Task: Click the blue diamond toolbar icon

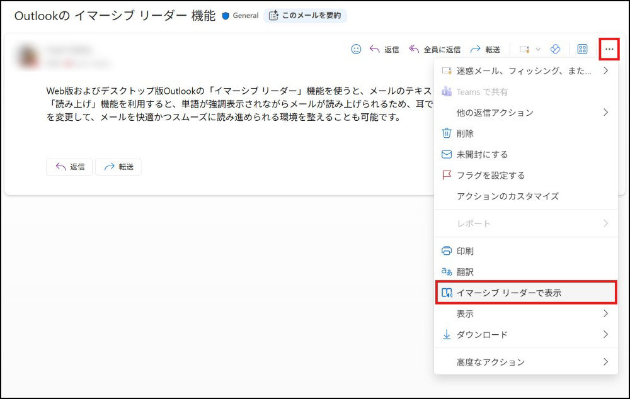Action: (x=555, y=49)
